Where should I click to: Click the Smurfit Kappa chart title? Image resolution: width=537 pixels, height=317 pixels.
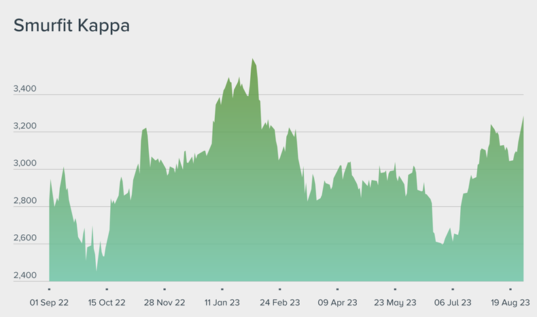(x=71, y=26)
